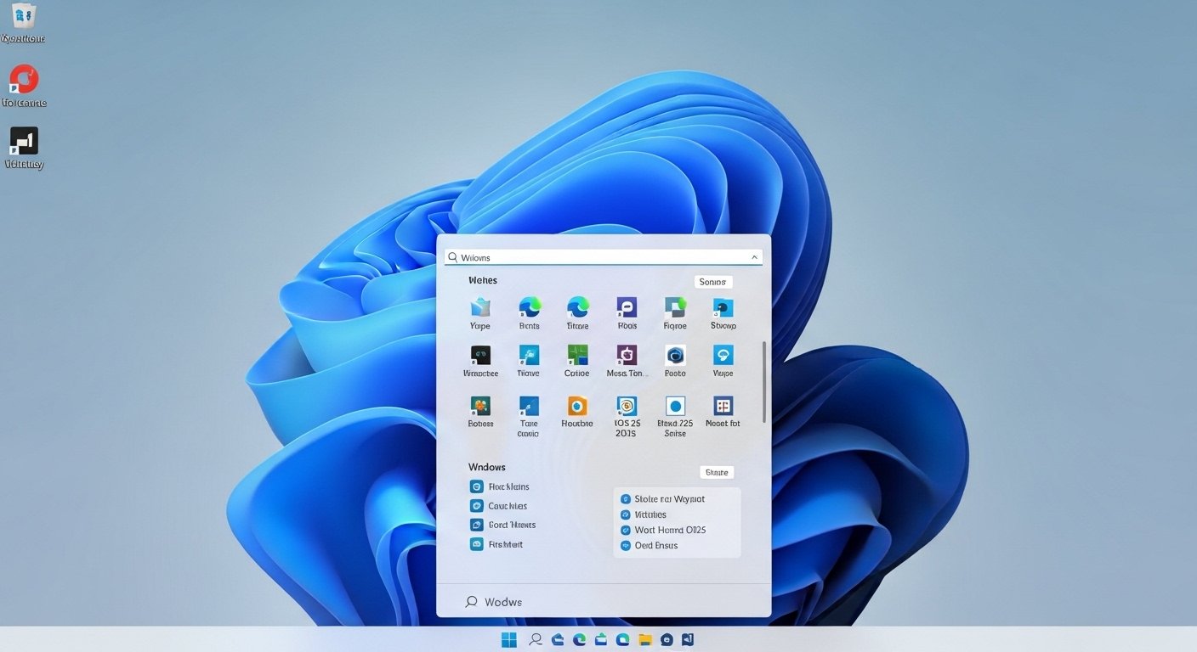Launch the Bents browser tile

pyautogui.click(x=528, y=310)
